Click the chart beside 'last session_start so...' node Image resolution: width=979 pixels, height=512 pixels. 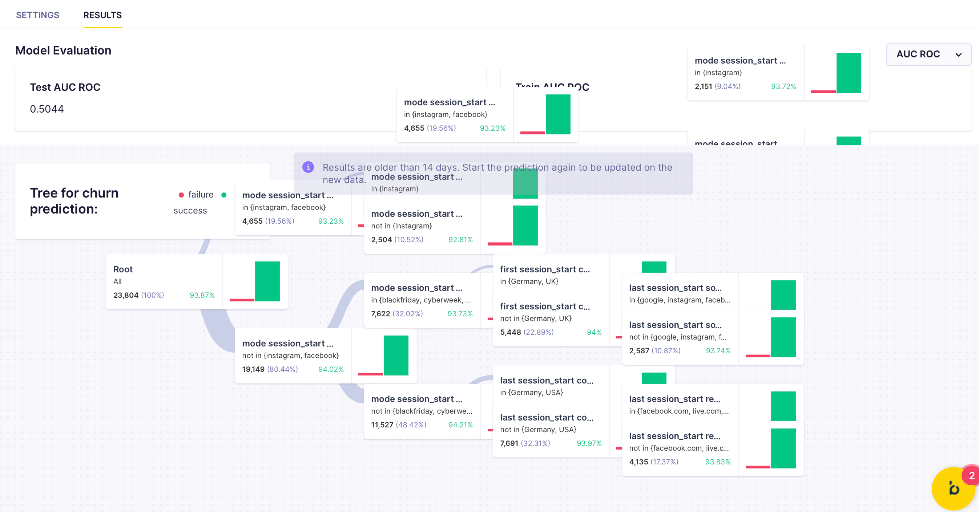783,294
